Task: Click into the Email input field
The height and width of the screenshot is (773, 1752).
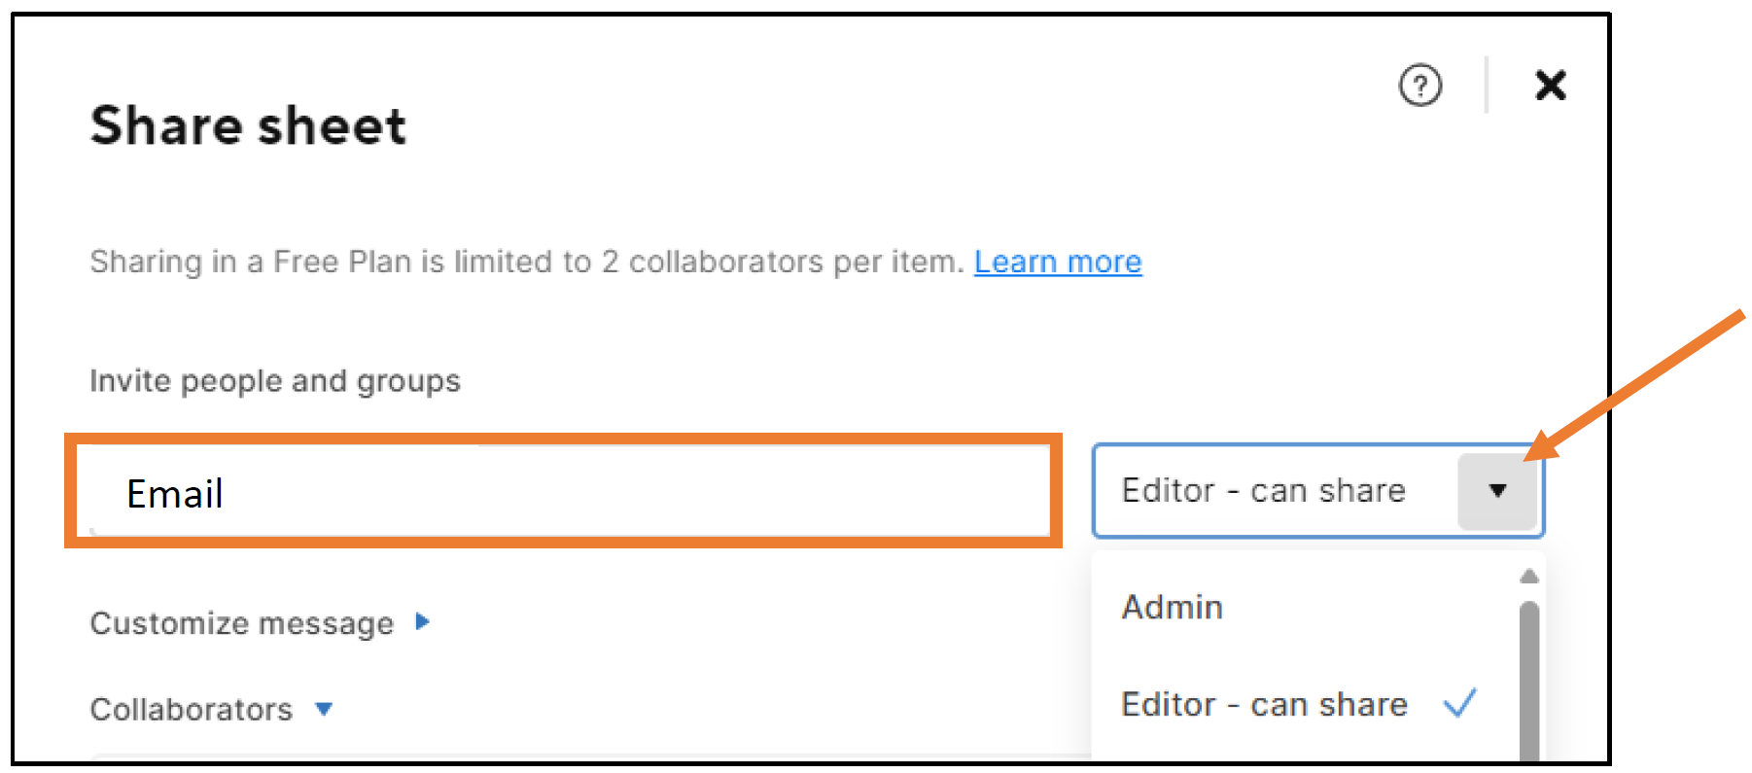Action: 564,491
